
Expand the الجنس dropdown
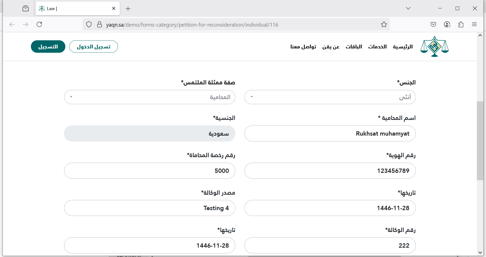click(330, 97)
